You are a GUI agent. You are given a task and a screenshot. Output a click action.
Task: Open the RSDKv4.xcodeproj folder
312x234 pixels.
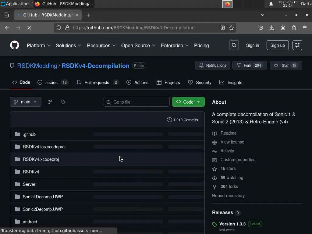click(x=41, y=159)
